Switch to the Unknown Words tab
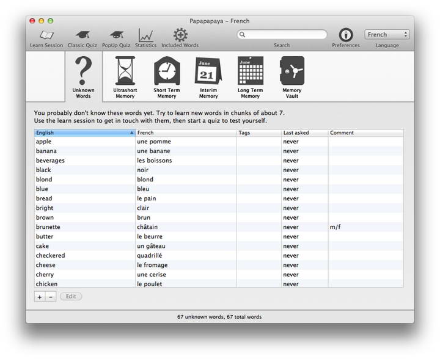The width and height of the screenshot is (440, 359). pyautogui.click(x=83, y=77)
